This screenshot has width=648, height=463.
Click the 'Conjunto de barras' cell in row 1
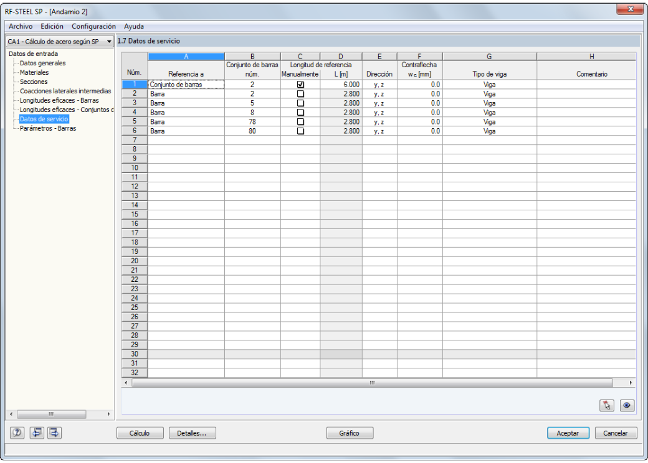(186, 85)
